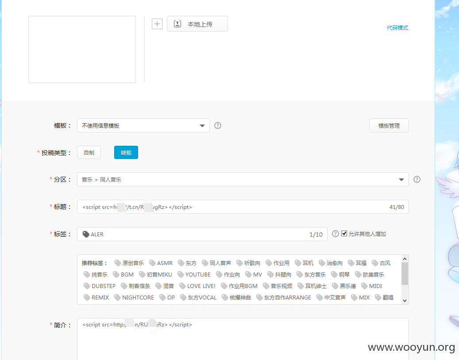Add recommended tag 同人音声
The height and width of the screenshot is (360, 459).
(x=216, y=263)
